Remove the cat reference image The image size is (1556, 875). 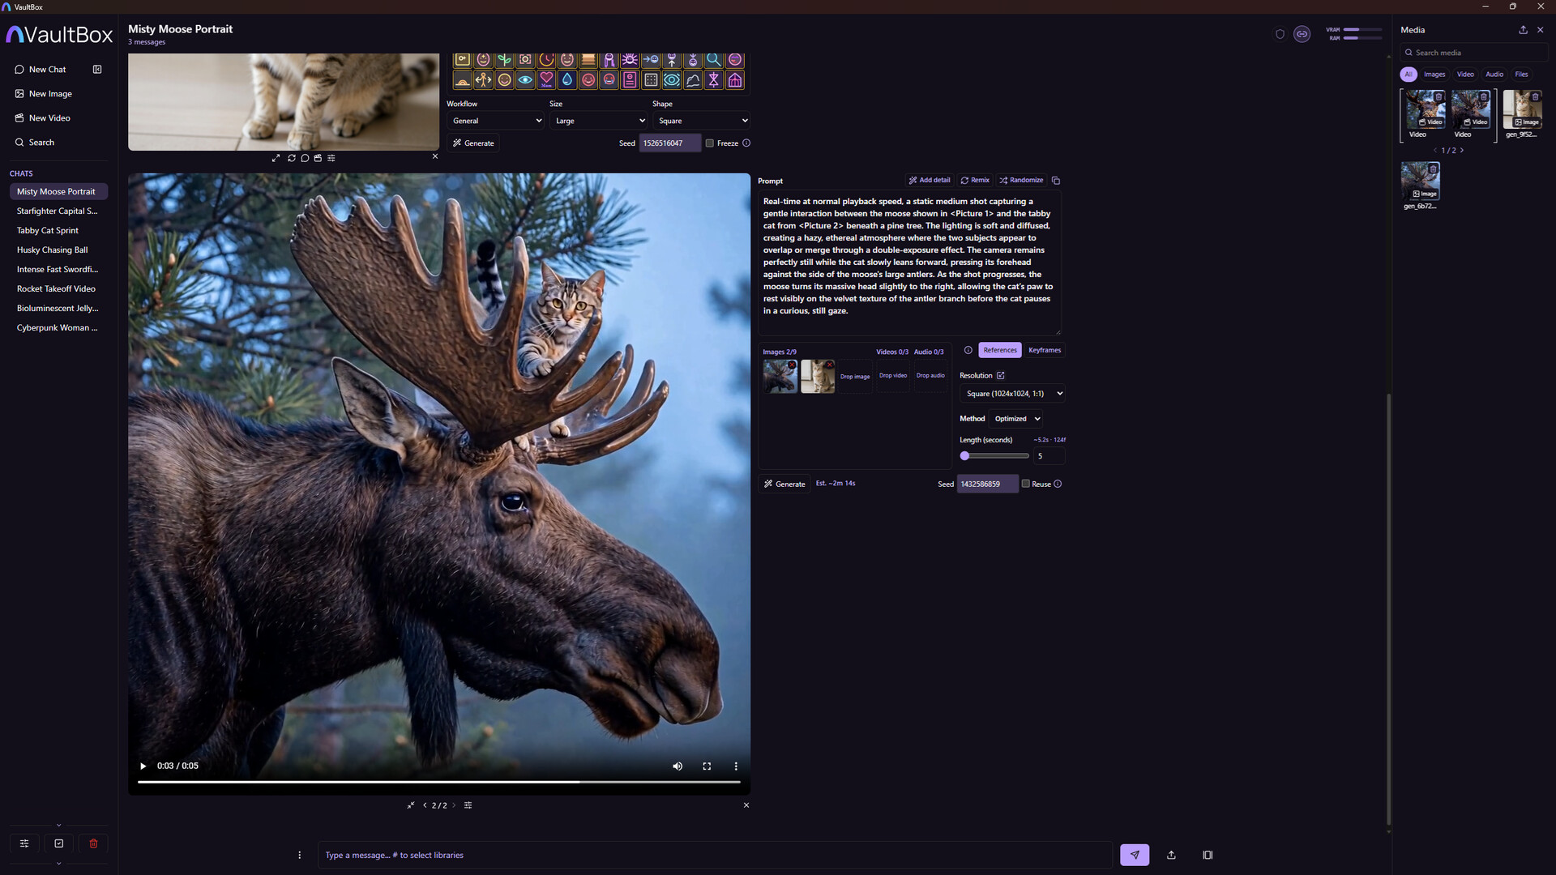pyautogui.click(x=830, y=365)
